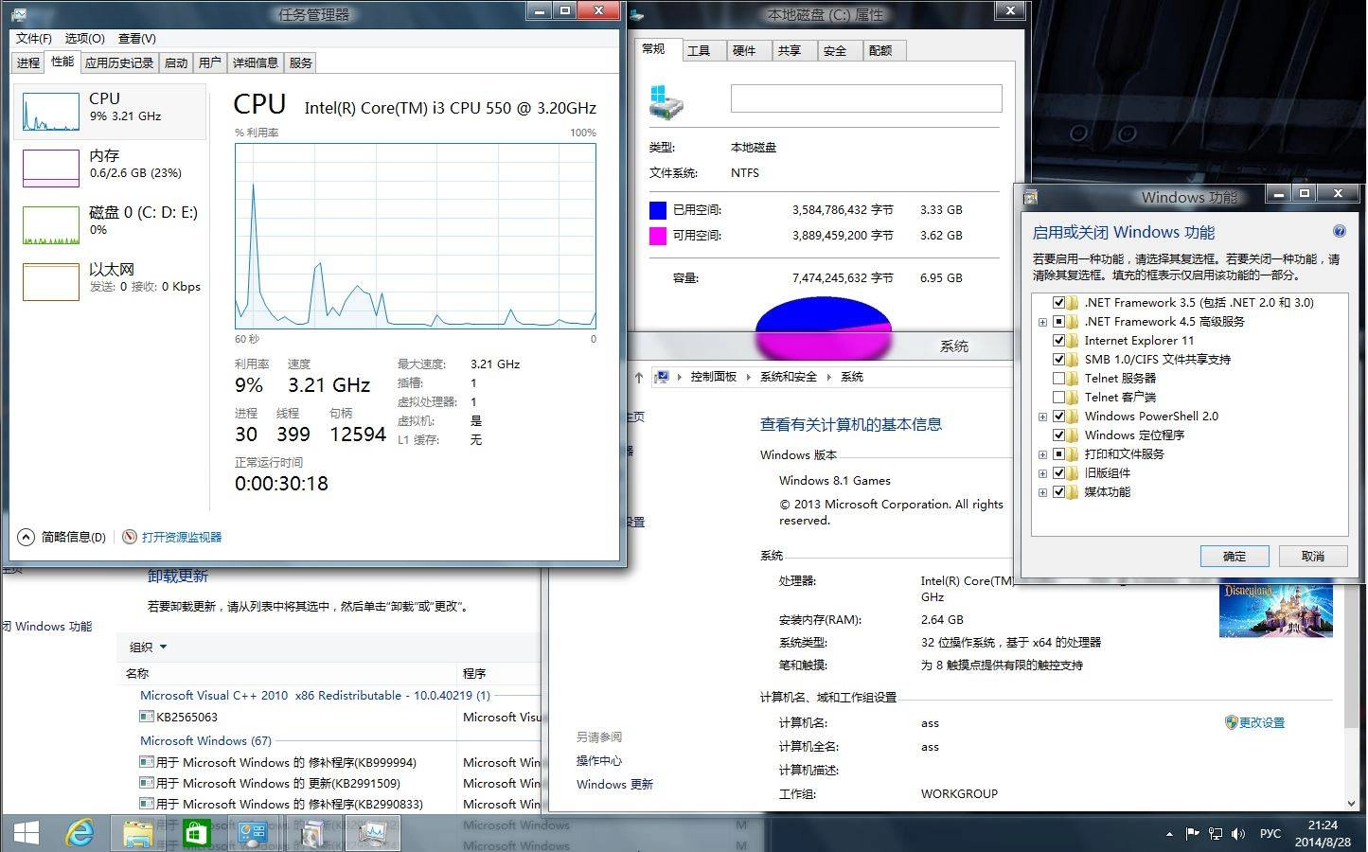Collapse Task Manager with the 简略信息 arrow
The width and height of the screenshot is (1368, 852).
(27, 537)
